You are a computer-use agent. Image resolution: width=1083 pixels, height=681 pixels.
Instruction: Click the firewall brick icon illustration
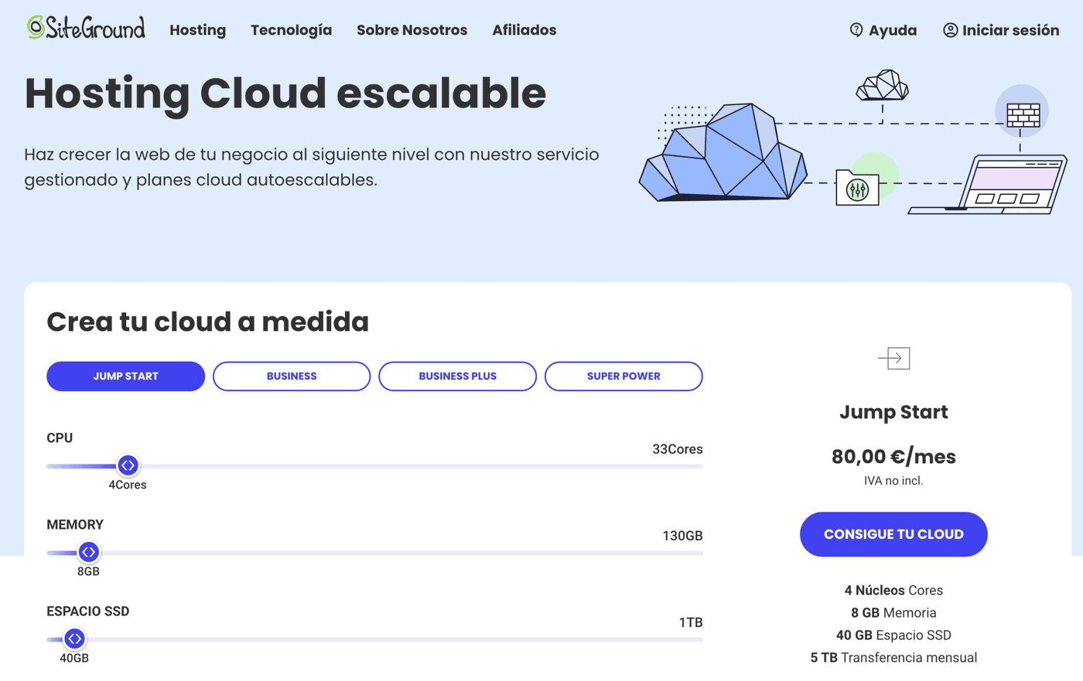pos(1023,115)
